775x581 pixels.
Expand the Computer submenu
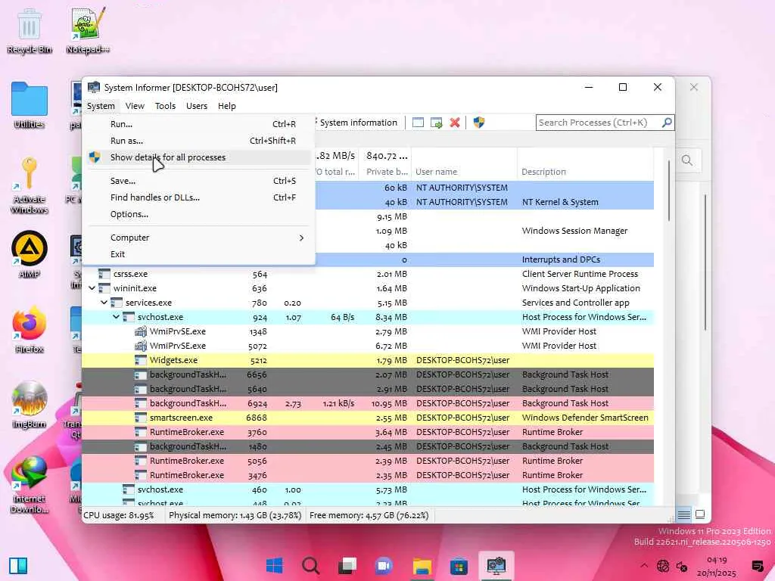(x=199, y=238)
